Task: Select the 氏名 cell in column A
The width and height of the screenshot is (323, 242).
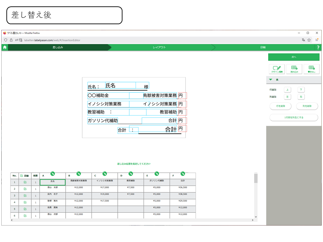Action: click(52, 182)
